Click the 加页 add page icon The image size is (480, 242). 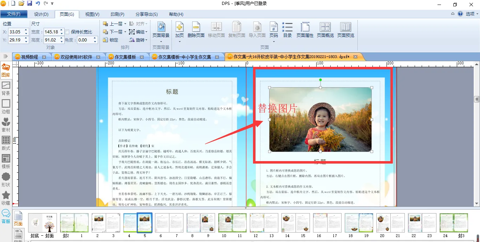[180, 27]
